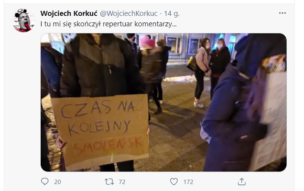Screen dimensions: 304x191
Task: Click the red SMOLEŃSK word on the sign
Action: tap(108, 147)
